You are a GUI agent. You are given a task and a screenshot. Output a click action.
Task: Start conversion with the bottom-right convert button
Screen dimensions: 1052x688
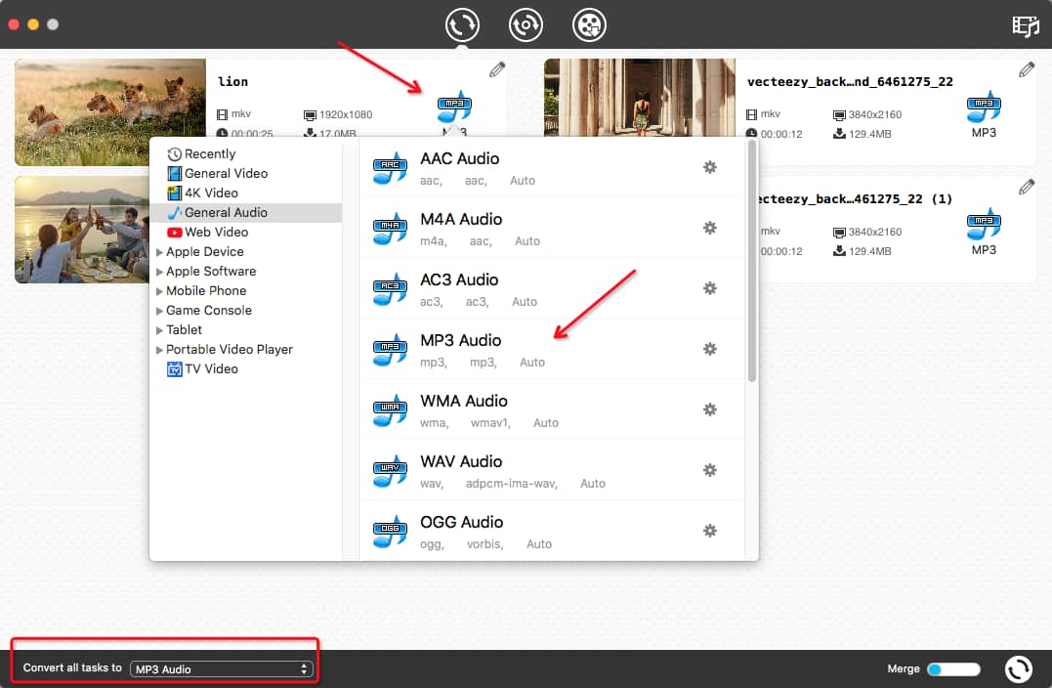pos(1019,668)
